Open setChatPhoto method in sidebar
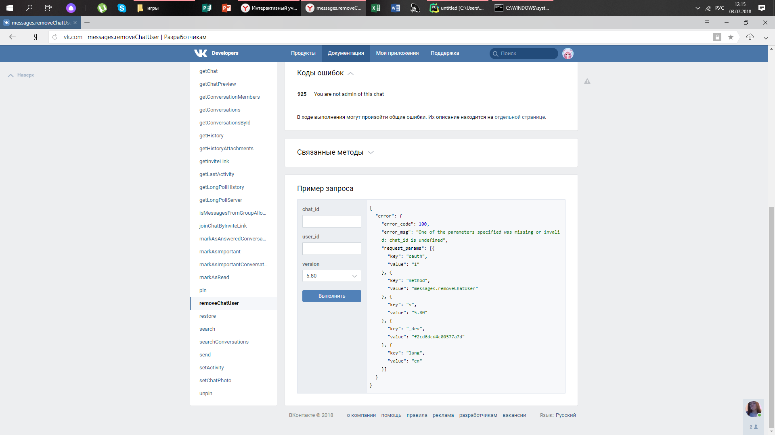Viewport: 775px width, 435px height. pos(215,381)
